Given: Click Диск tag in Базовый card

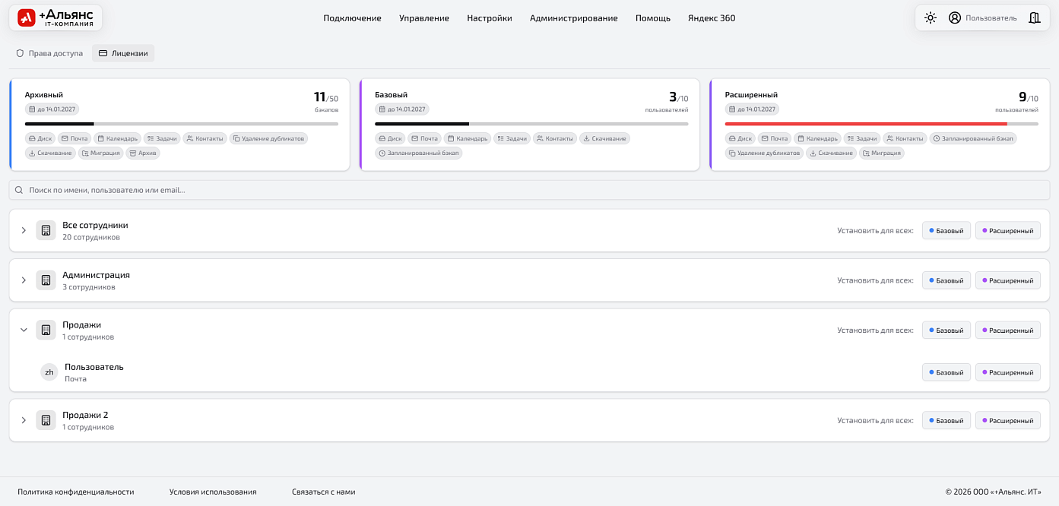Looking at the screenshot, I should click(390, 138).
